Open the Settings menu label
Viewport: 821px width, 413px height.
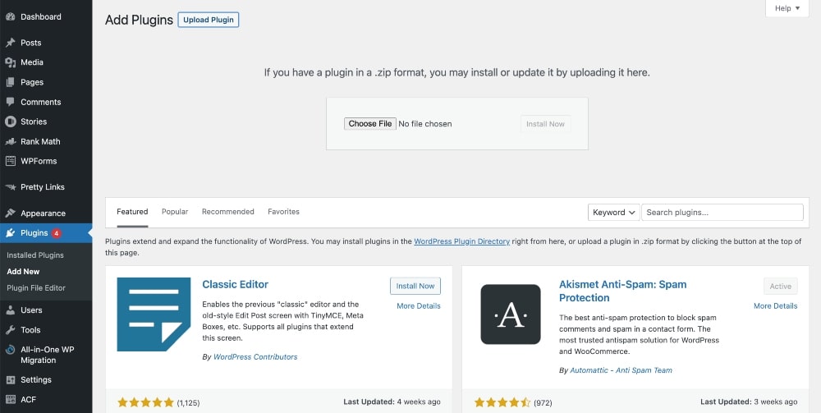point(36,379)
